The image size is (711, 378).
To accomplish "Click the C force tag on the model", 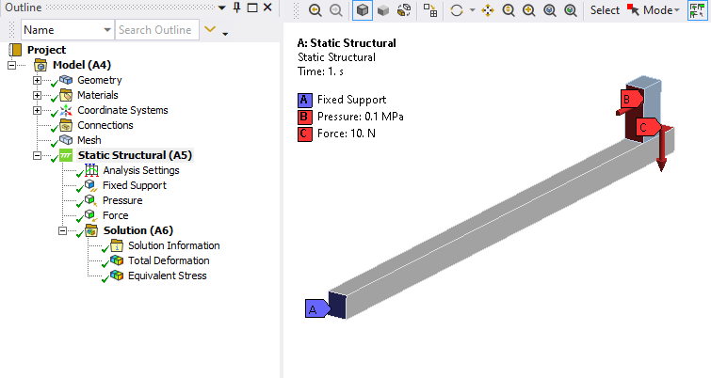I will [648, 127].
